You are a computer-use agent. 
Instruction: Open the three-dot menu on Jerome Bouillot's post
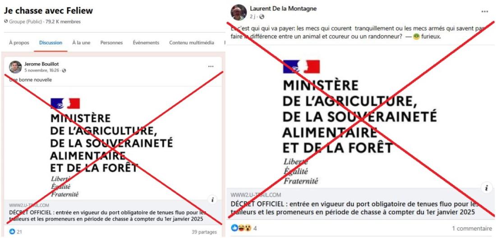coord(211,66)
